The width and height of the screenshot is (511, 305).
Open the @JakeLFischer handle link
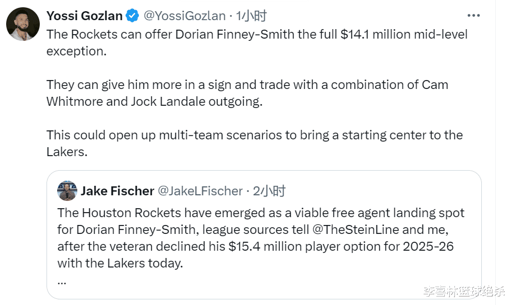tap(200, 191)
